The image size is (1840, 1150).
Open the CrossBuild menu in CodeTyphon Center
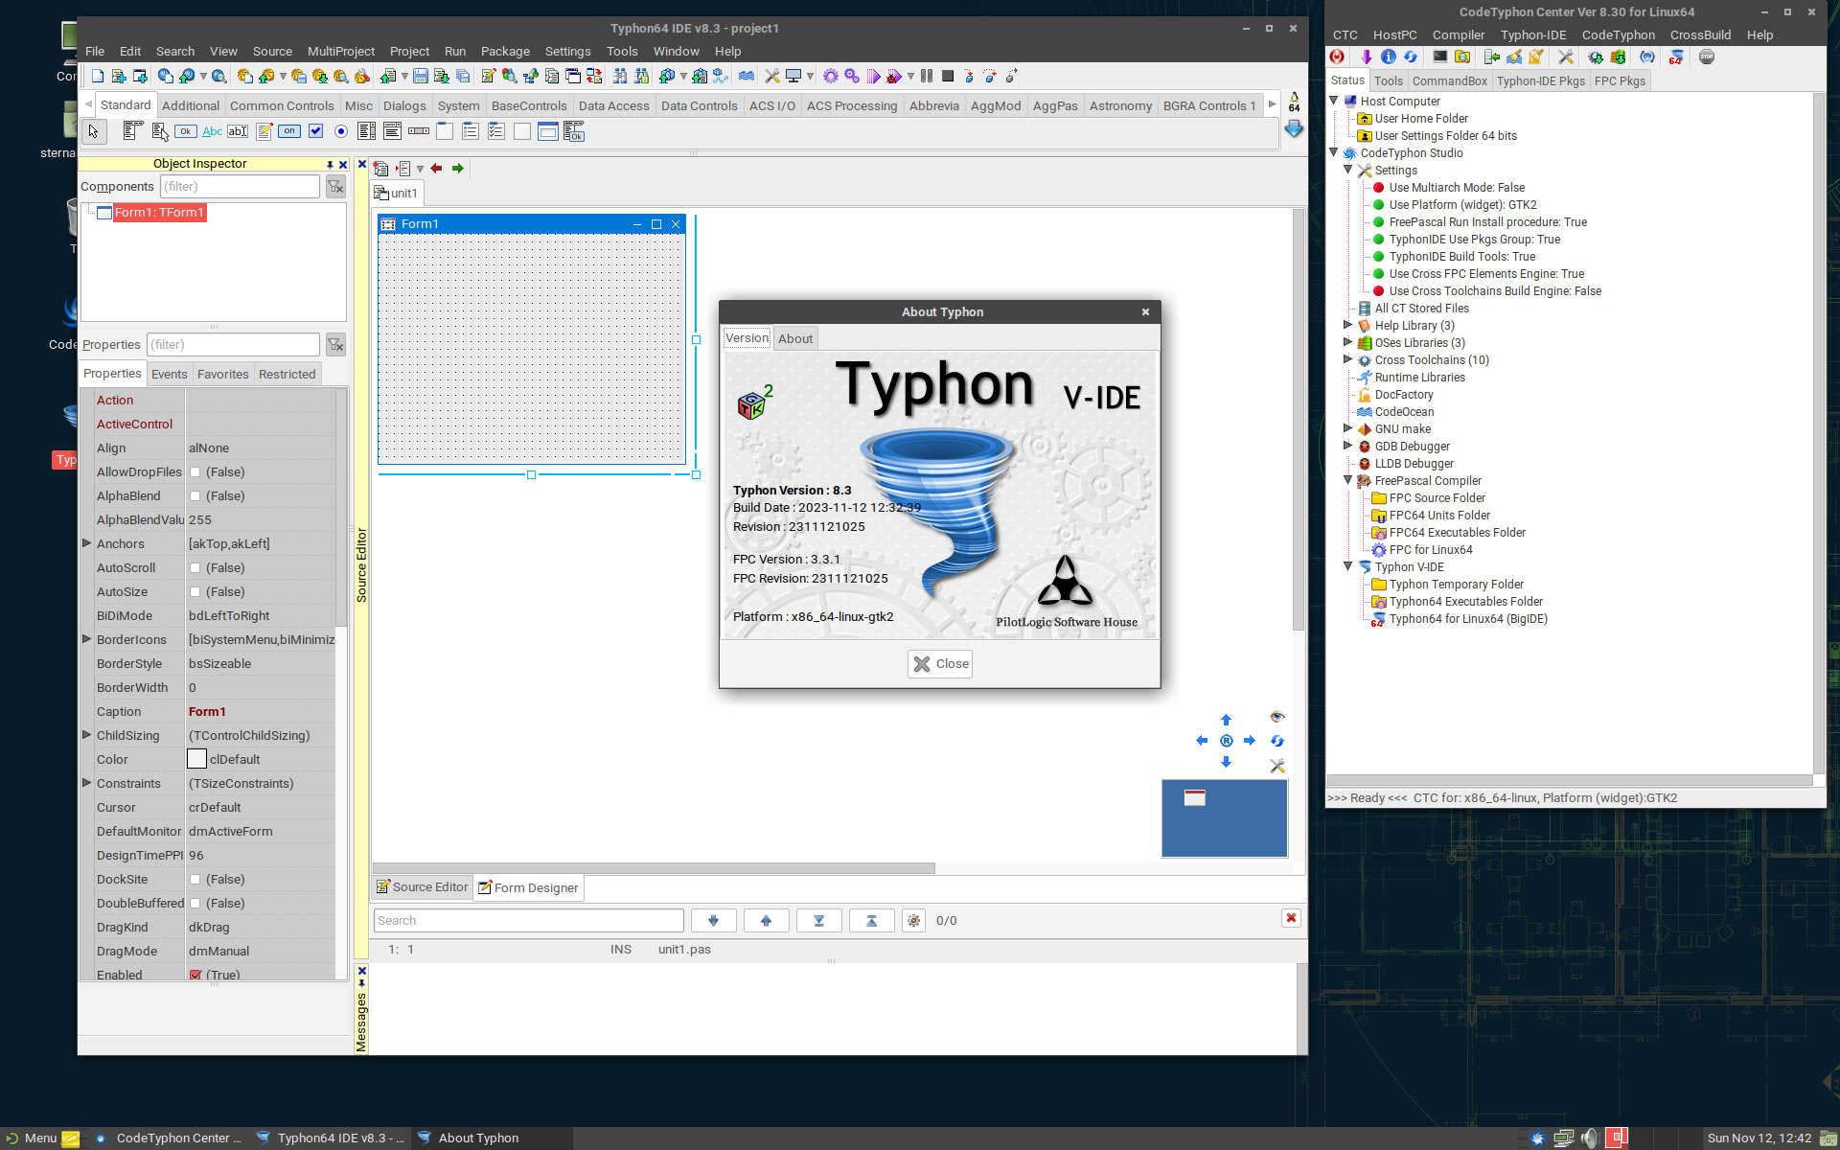[1700, 35]
